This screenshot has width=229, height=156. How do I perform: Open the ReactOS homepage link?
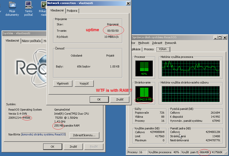(x=43, y=134)
